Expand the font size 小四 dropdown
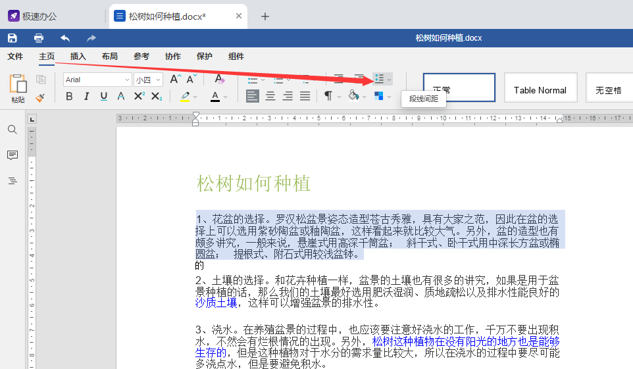Image resolution: width=633 pixels, height=369 pixels. 157,80
